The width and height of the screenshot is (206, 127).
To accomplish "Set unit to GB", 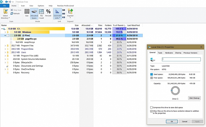I will point(64,10).
